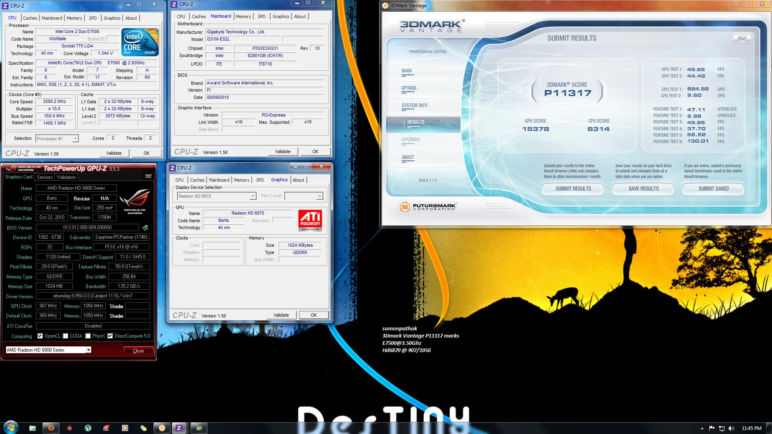Toggle the PhysX checkbox in GPU-Z
The image size is (772, 434).
88,336
